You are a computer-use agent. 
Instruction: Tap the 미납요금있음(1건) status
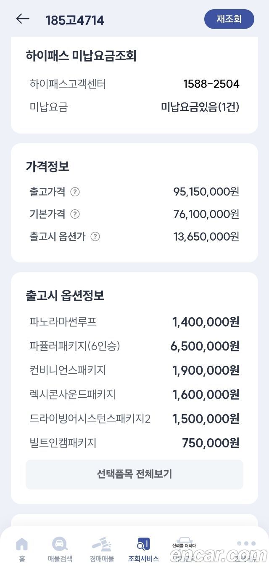200,107
